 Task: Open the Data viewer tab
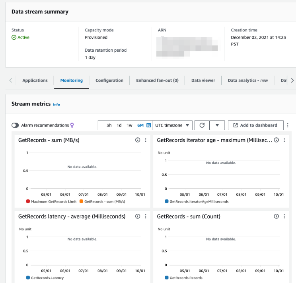pyautogui.click(x=203, y=80)
